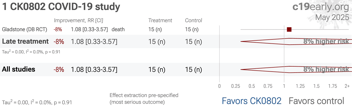The height and width of the screenshot is (107, 352).
Task: Click the Treatment column header
Action: click(160, 20)
